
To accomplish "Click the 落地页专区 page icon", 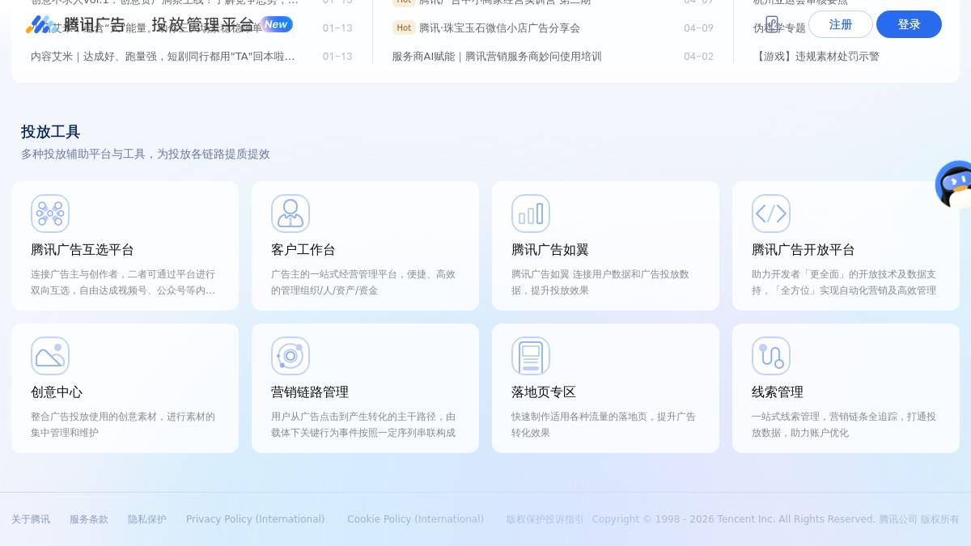I will 531,355.
